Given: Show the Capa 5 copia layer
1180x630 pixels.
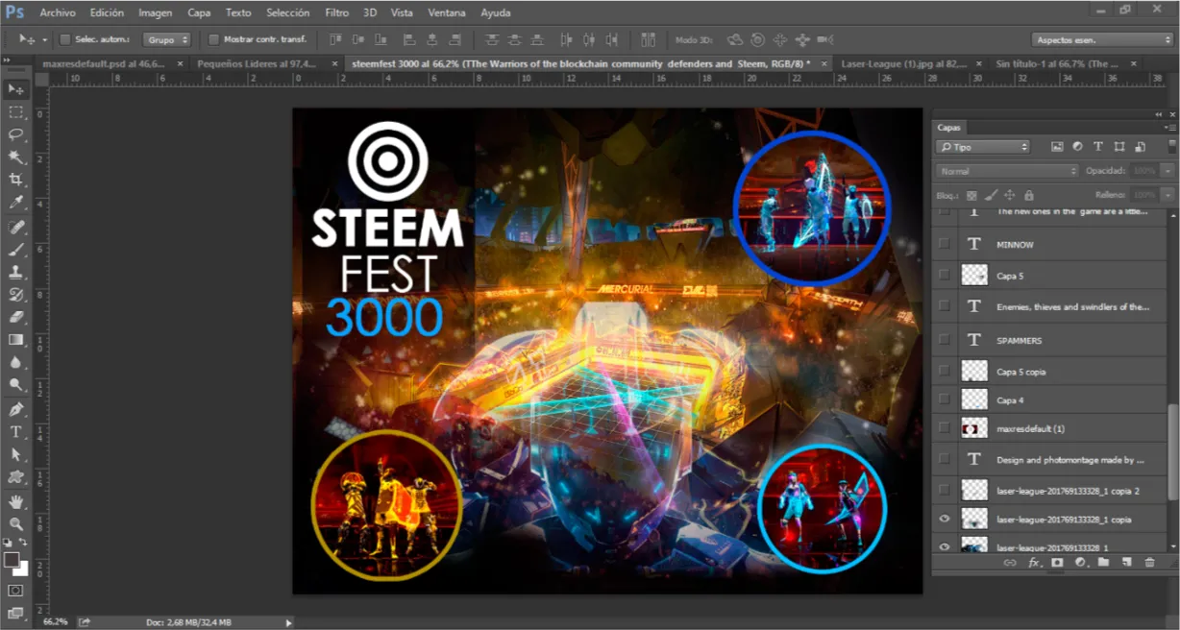Looking at the screenshot, I should coord(945,371).
